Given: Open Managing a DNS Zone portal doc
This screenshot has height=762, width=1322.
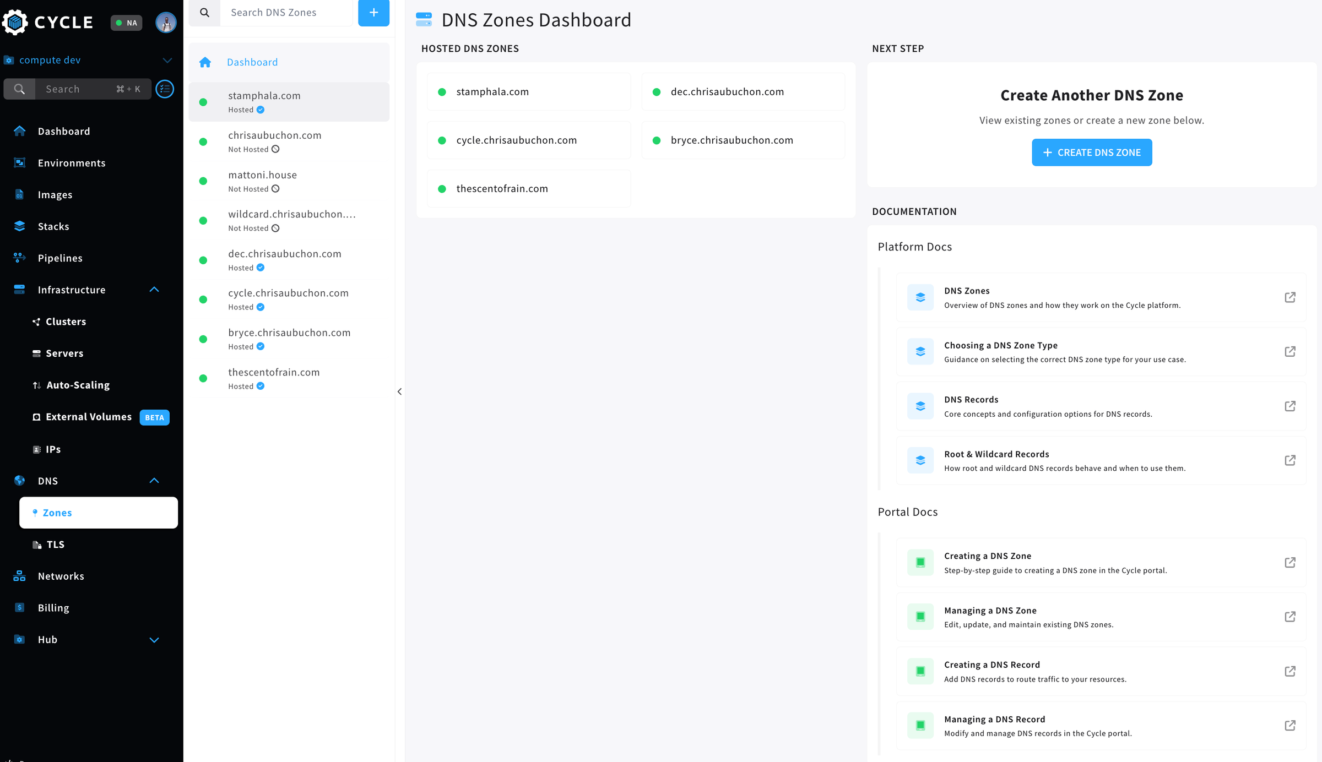Looking at the screenshot, I should [x=1101, y=617].
